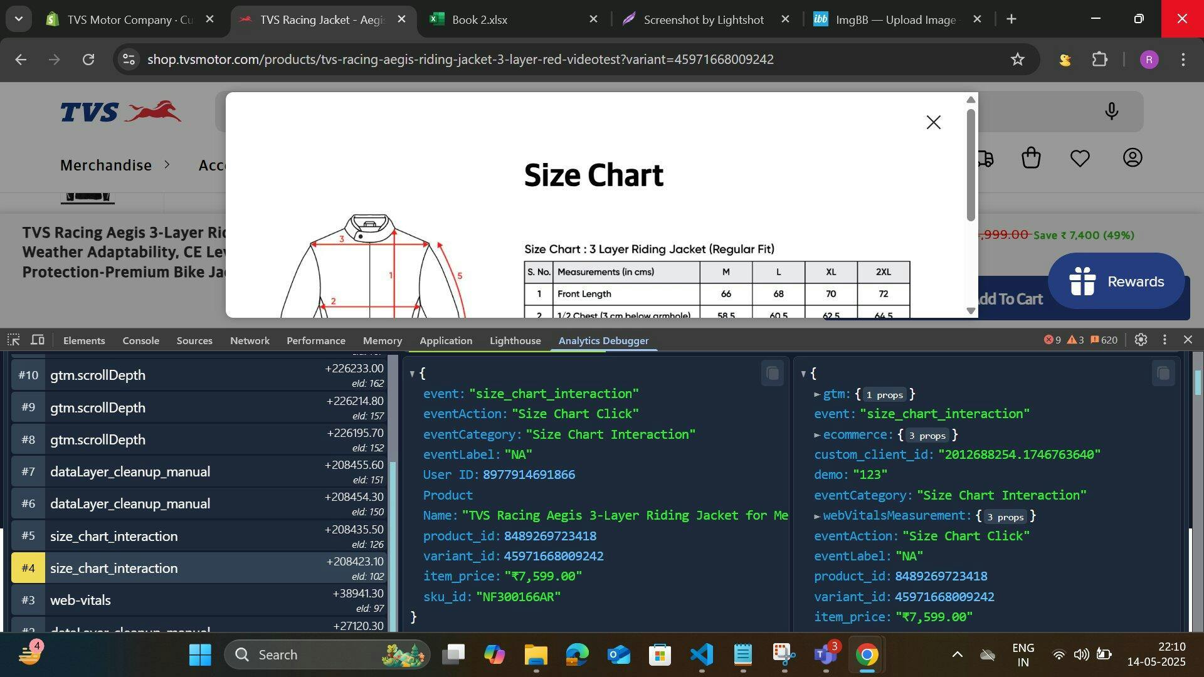Bookmark this page with star icon
Viewport: 1204px width, 677px height.
pyautogui.click(x=1017, y=59)
